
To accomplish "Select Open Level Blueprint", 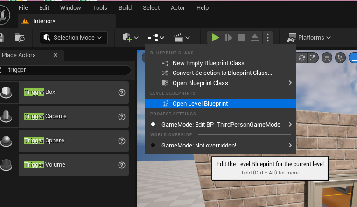I will click(220, 103).
